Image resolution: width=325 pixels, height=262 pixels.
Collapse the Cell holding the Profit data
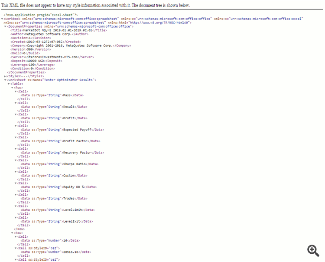point(16,115)
